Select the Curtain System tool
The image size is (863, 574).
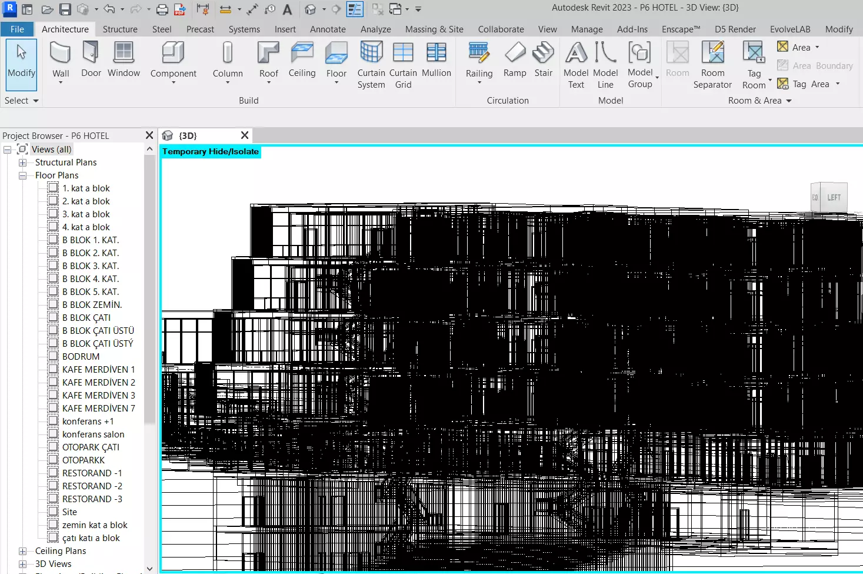[x=371, y=65]
